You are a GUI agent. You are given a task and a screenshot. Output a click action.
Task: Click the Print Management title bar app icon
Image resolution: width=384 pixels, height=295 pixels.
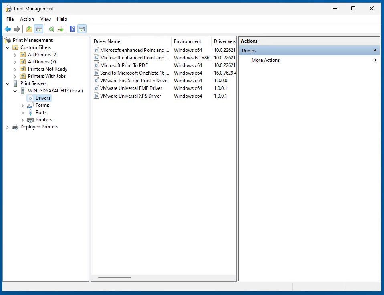point(8,8)
